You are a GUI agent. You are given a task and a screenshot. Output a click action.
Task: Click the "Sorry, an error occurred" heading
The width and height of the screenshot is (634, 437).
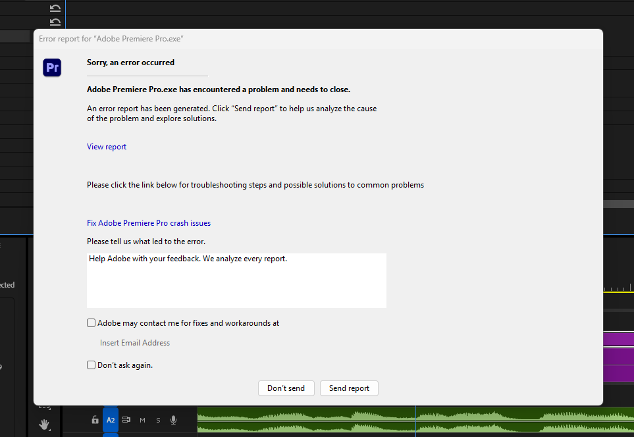pos(130,63)
